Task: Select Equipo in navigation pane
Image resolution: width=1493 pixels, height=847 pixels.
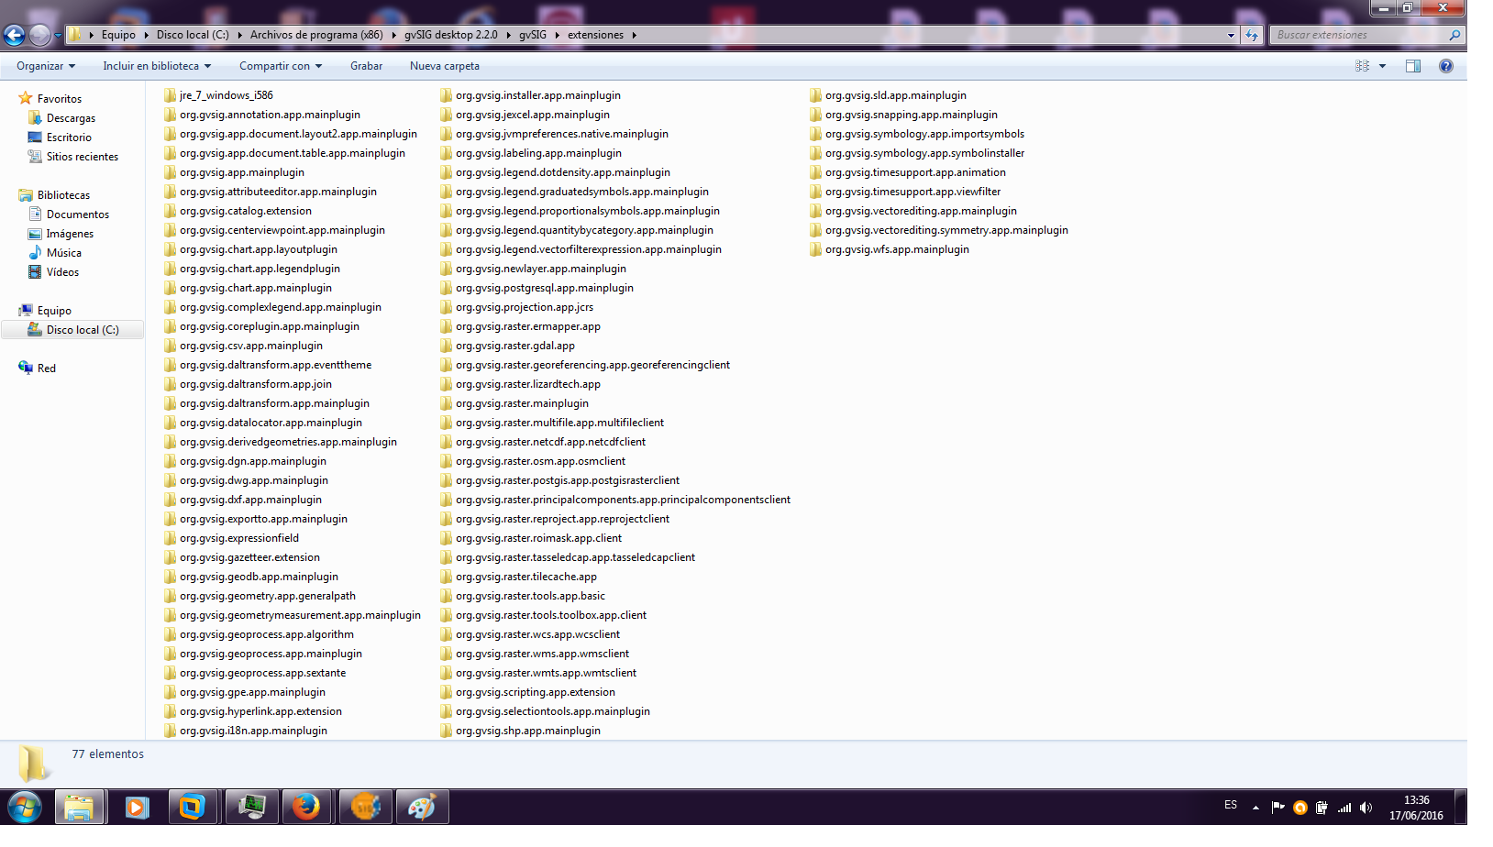Action: click(54, 311)
